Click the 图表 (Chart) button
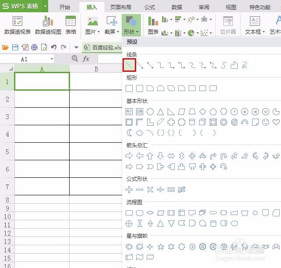This screenshot has height=268, width=281. [x=153, y=25]
